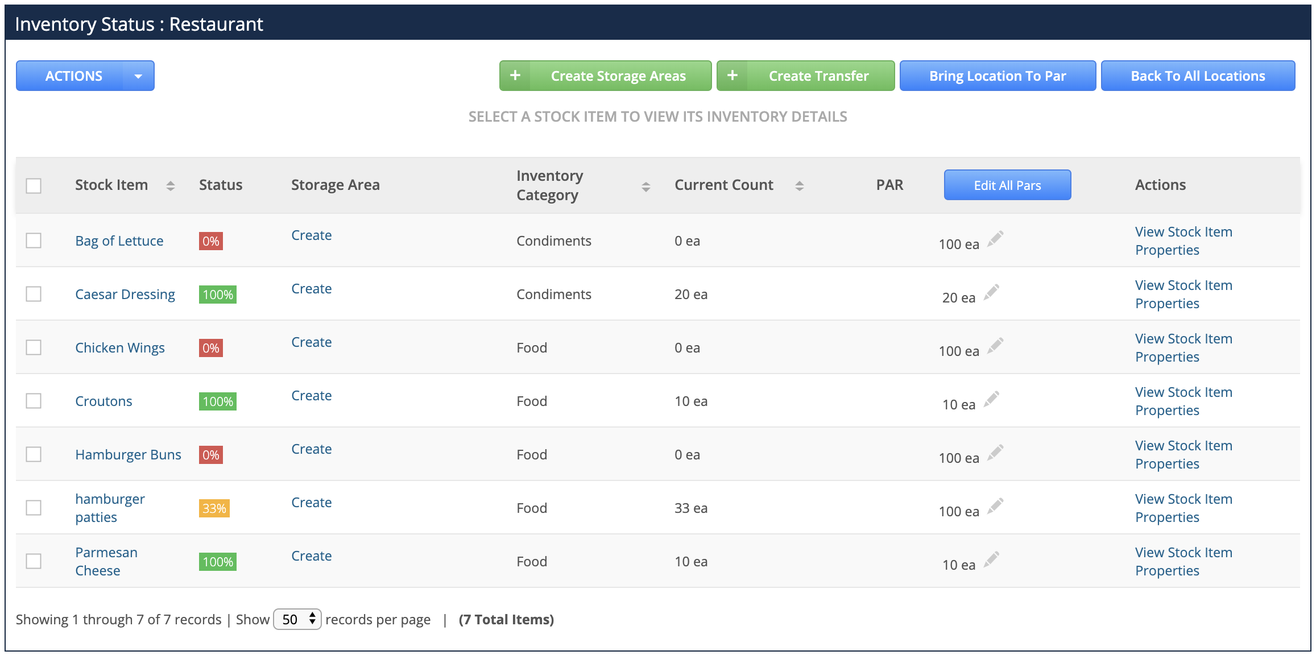View Stock Item Properties for hamburger patties
1316x655 pixels.
1183,508
